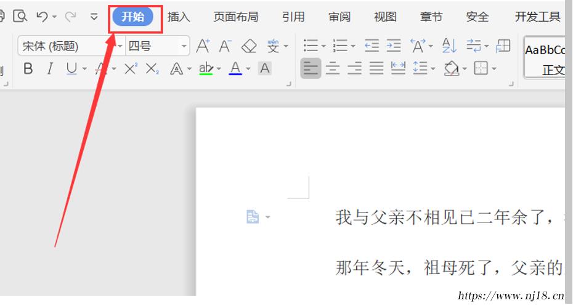Click the Chinese layout A icon

[x=418, y=46]
